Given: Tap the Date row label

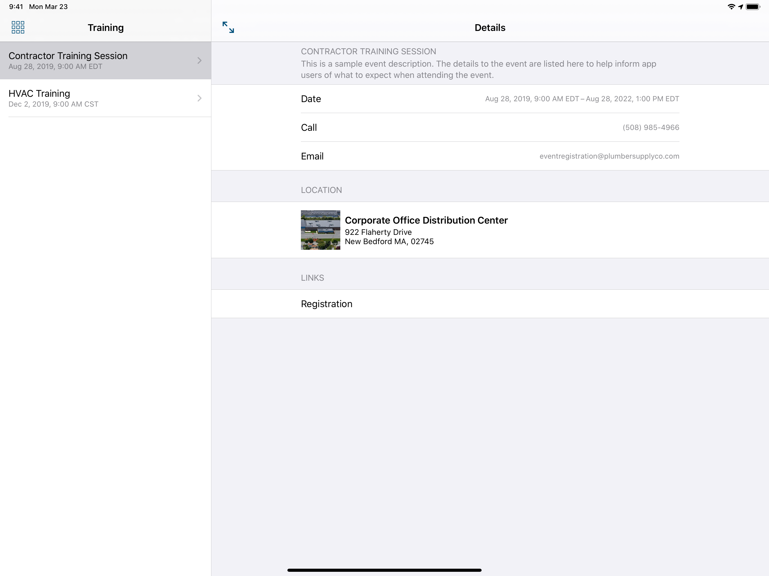Looking at the screenshot, I should click(x=311, y=99).
